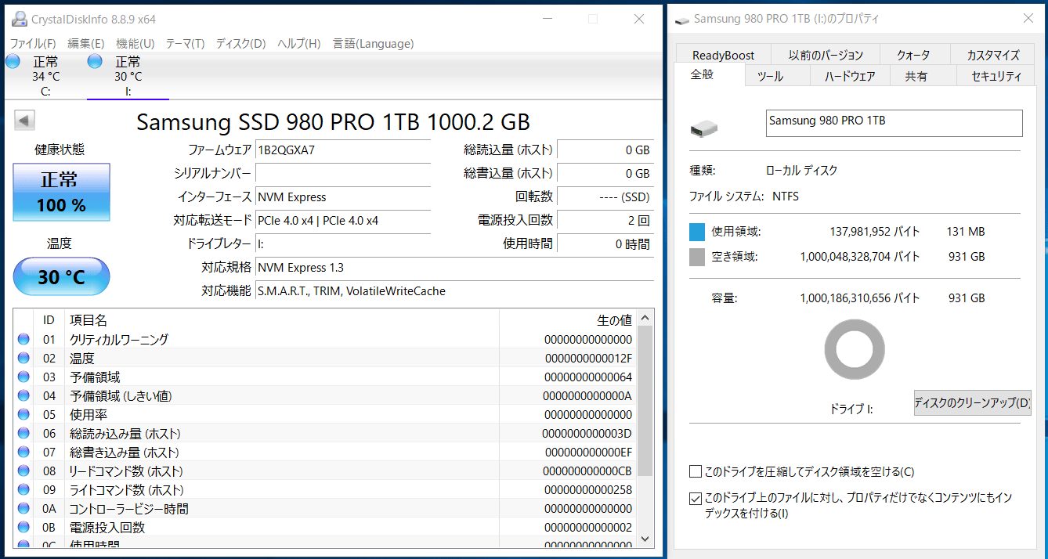Viewport: 1048px width, 559px height.
Task: Select the C: drive status icon
Action: coord(13,62)
